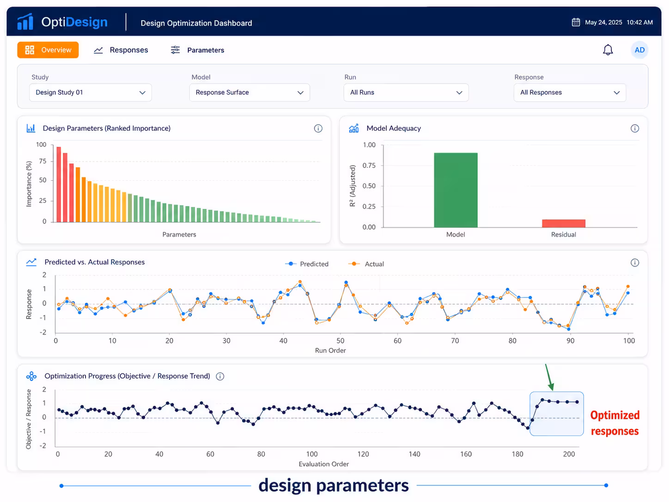Click the green Model bar in Model Adequacy
The image size is (669, 502).
pyautogui.click(x=456, y=190)
